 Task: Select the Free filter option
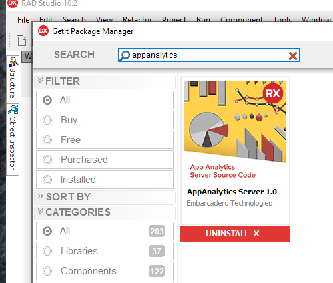coord(105,140)
